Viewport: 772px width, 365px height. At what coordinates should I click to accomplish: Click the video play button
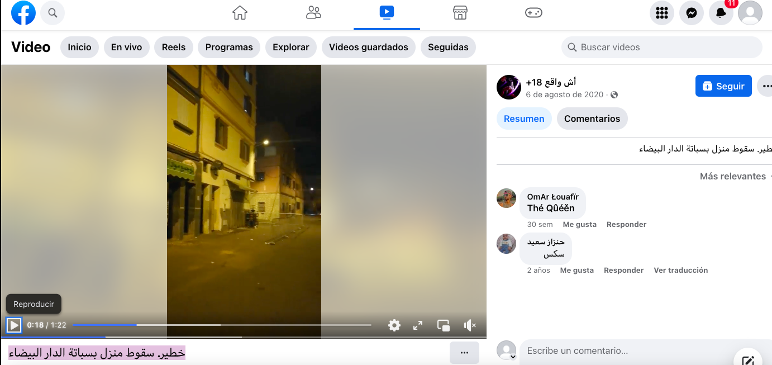pyautogui.click(x=14, y=325)
